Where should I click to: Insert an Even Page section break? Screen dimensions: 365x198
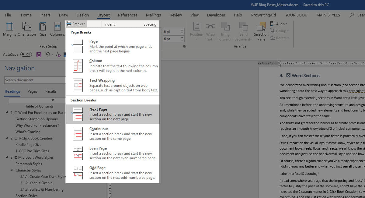[113, 153]
